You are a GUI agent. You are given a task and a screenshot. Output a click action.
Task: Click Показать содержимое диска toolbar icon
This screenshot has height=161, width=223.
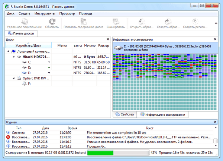(83, 22)
